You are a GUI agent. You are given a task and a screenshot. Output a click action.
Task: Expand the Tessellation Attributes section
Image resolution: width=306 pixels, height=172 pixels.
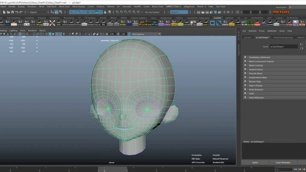(x=274, y=57)
